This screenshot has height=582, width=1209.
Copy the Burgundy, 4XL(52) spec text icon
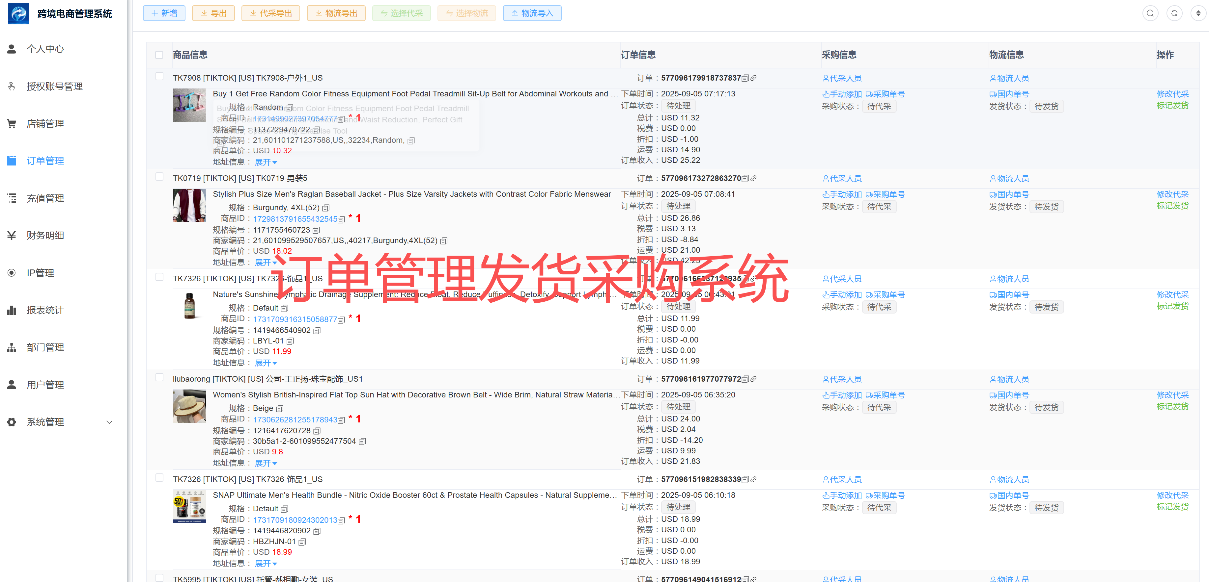(326, 208)
